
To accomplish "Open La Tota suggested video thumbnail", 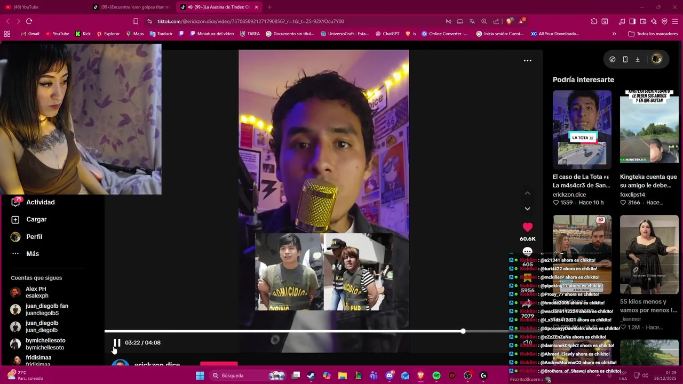I will pos(582,129).
